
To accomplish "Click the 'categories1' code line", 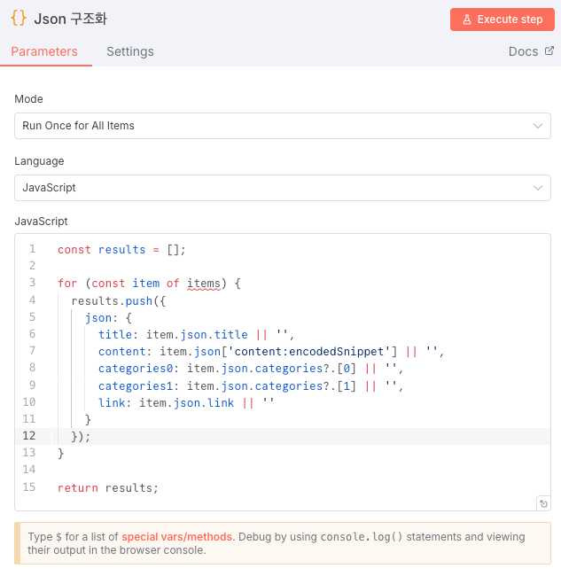I will pyautogui.click(x=251, y=386).
